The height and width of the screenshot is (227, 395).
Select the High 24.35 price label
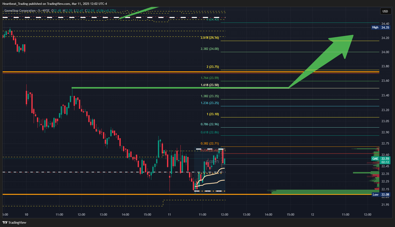(x=381, y=27)
